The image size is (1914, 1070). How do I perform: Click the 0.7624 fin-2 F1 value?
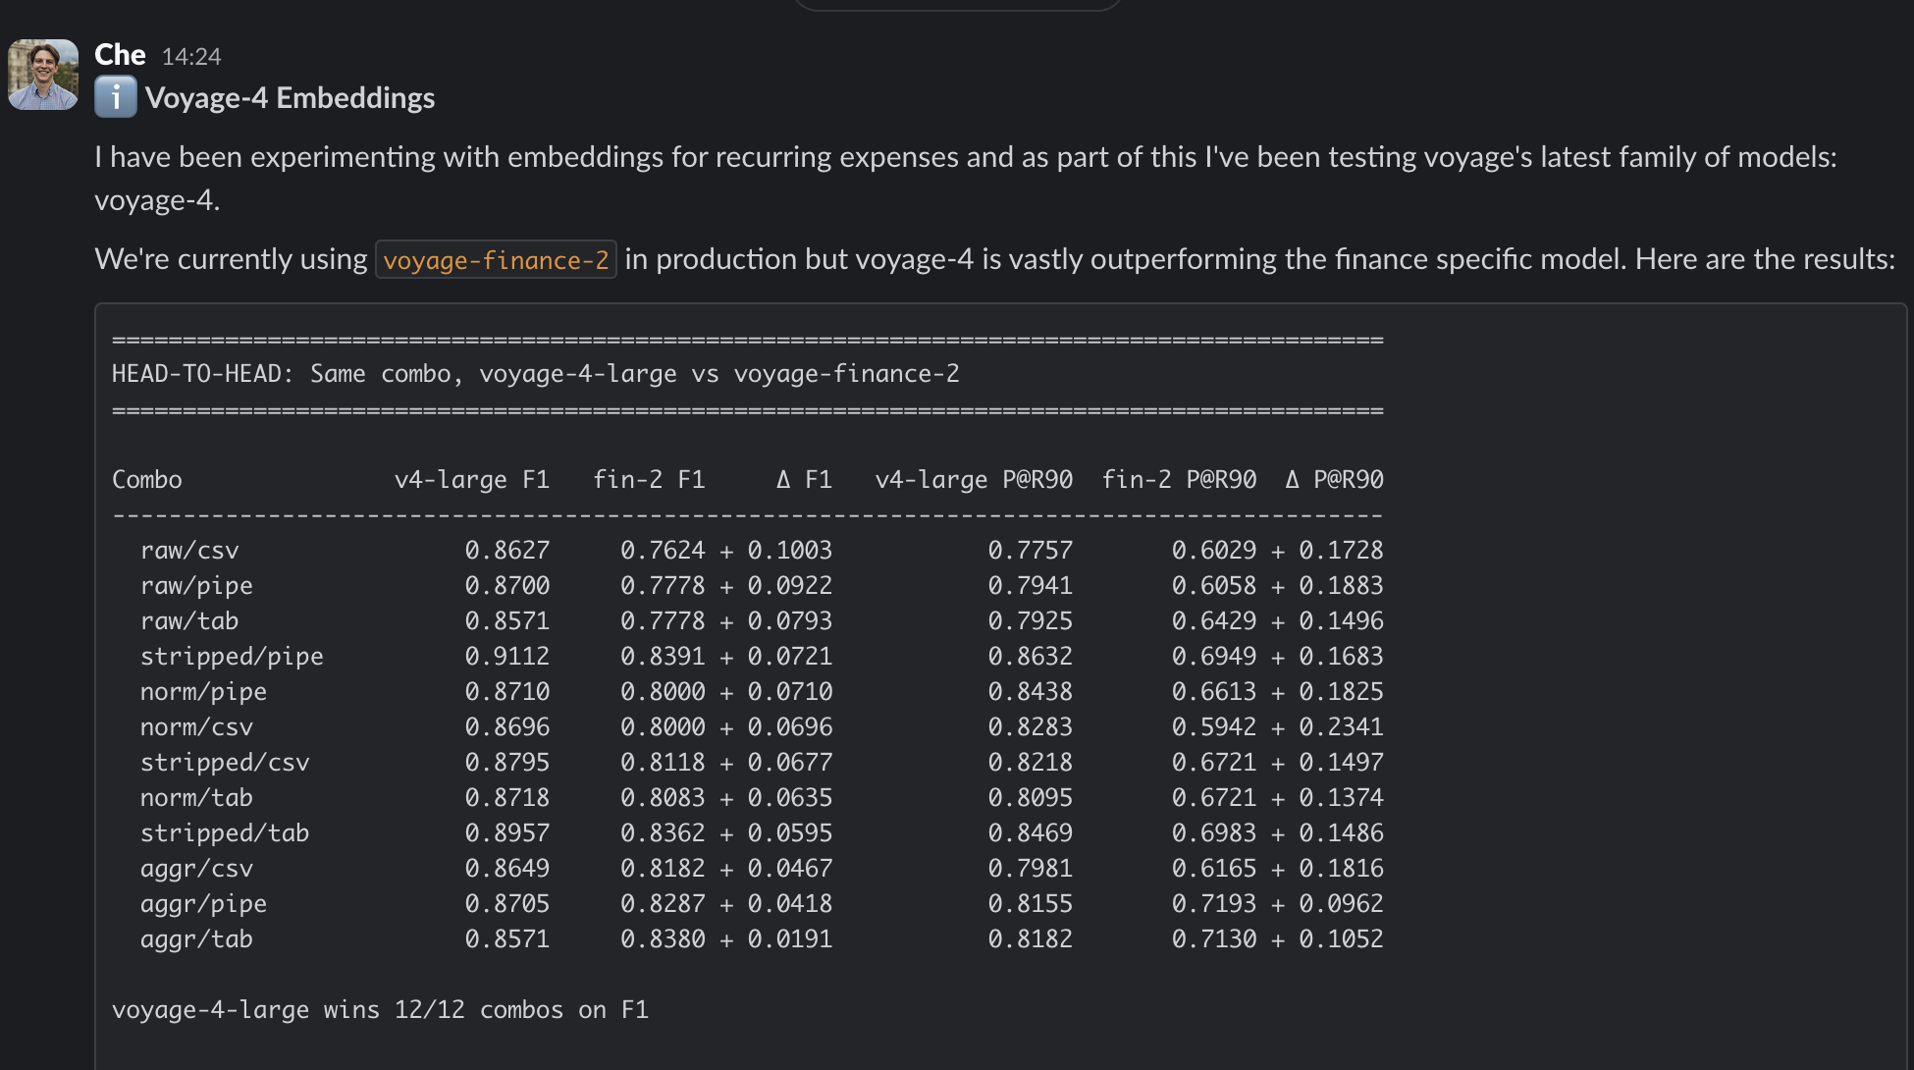663,551
